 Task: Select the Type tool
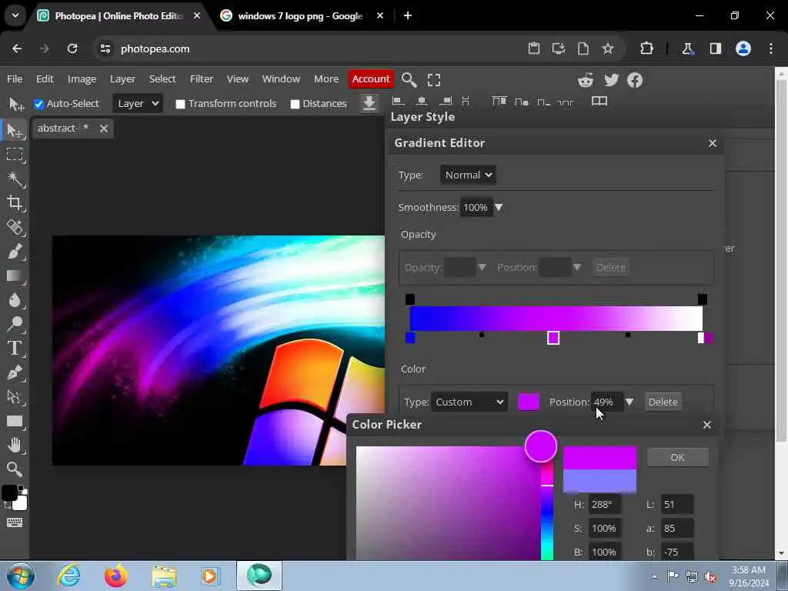(x=15, y=349)
